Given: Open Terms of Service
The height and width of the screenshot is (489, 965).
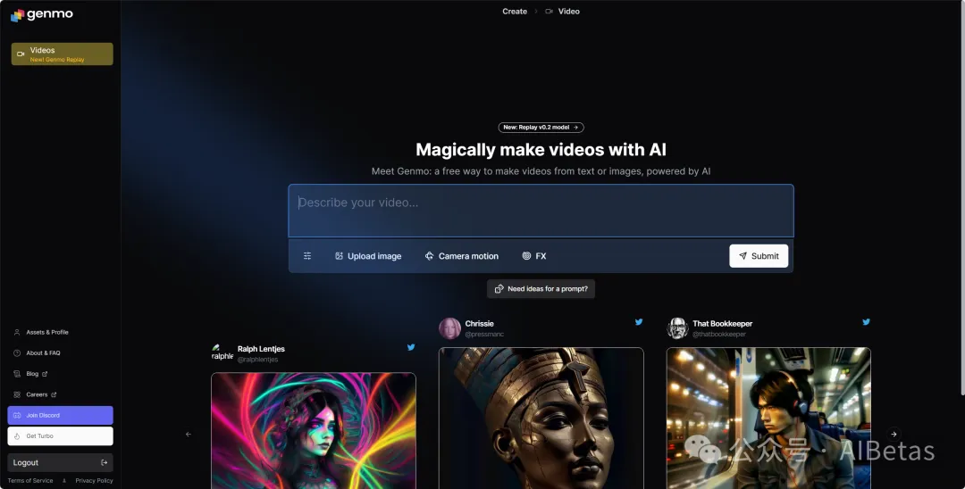Looking at the screenshot, I should [x=30, y=481].
